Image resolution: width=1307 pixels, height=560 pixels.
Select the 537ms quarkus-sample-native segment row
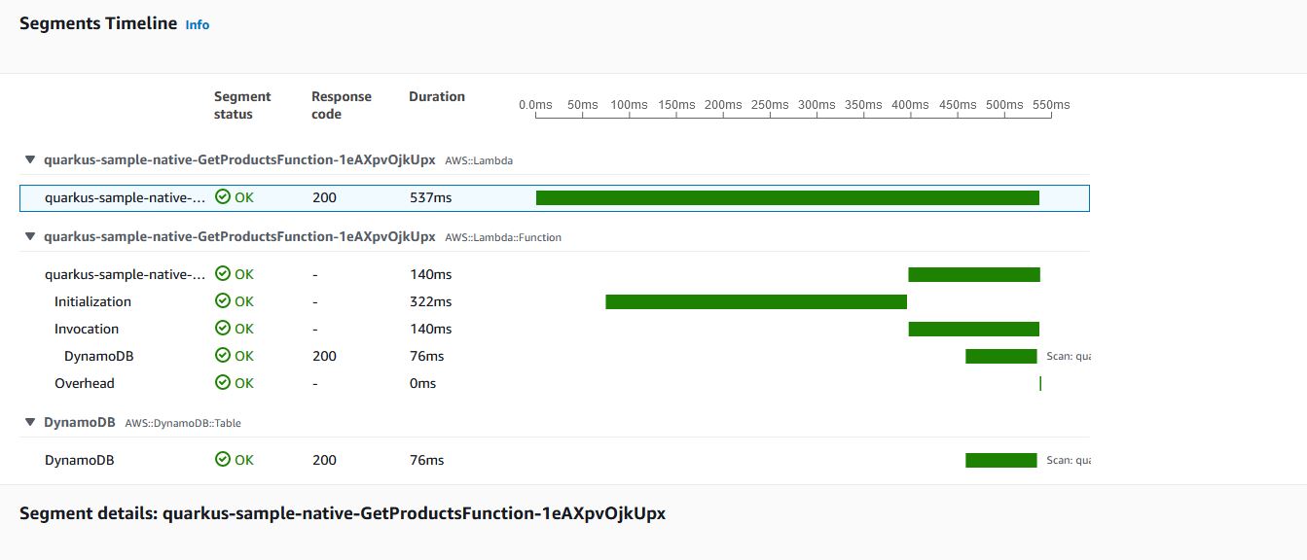(555, 198)
